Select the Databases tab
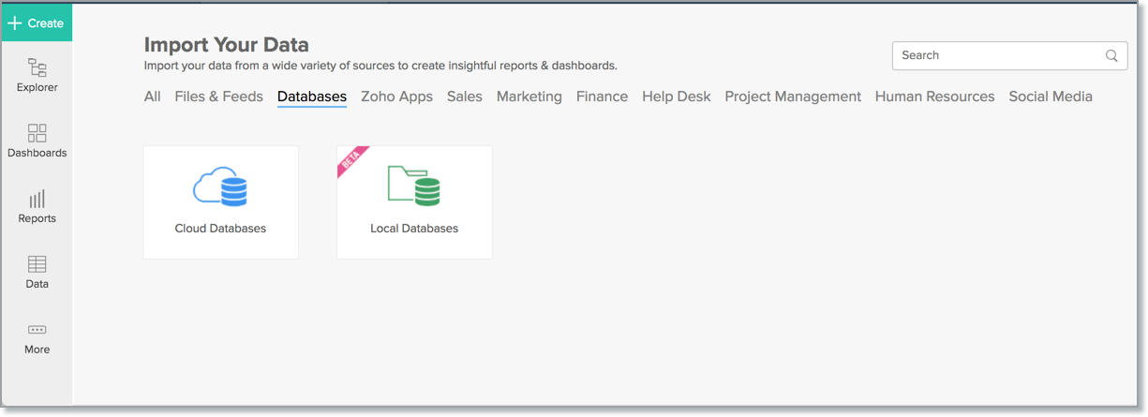 coord(312,97)
